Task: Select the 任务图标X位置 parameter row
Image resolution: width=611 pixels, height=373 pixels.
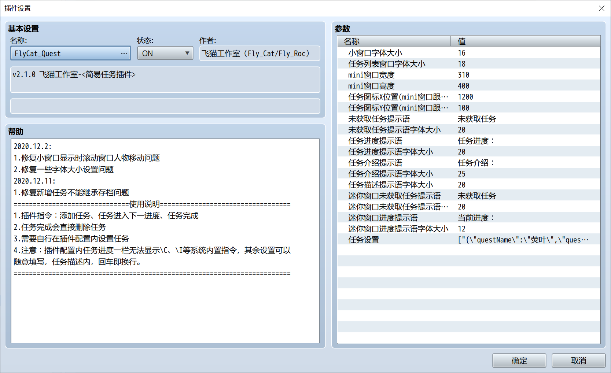Action: click(x=468, y=97)
